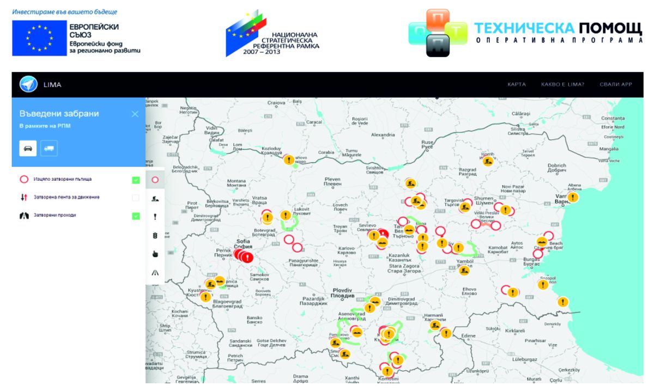Open the КАКВО Е LIMA? menu item

pos(562,84)
